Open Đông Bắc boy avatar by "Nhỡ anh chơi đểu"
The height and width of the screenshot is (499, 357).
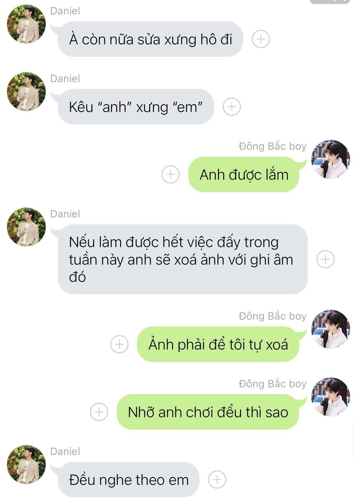point(331,397)
